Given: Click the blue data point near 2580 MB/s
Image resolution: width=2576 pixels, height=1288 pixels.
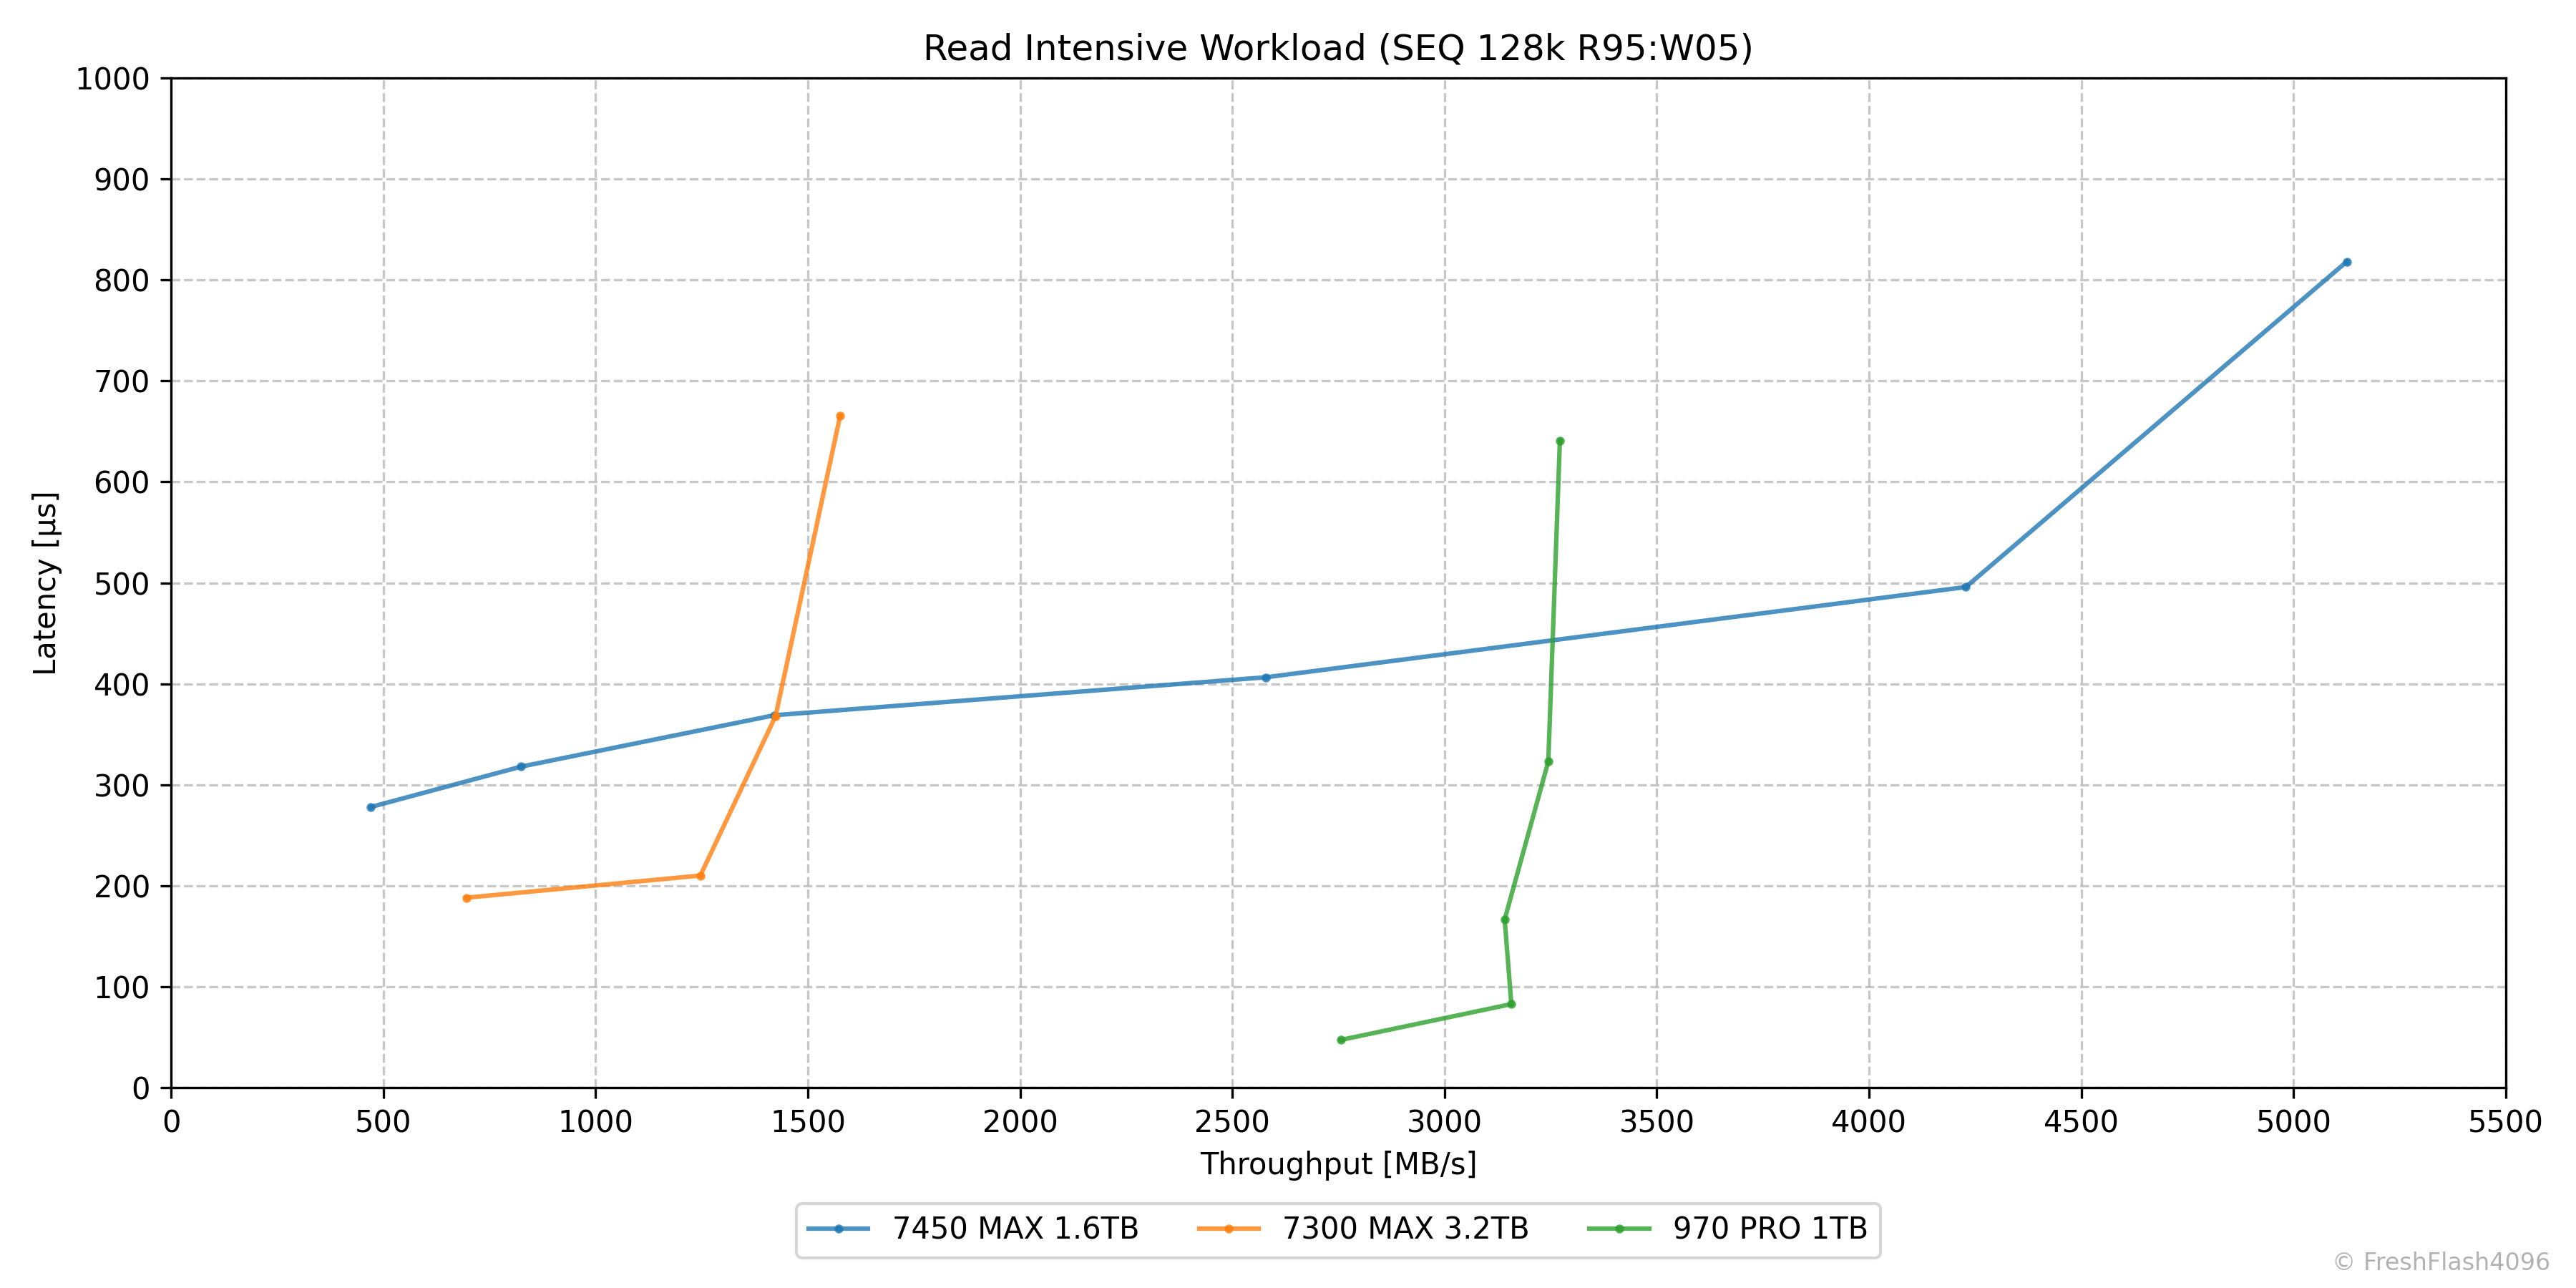Looking at the screenshot, I should pyautogui.click(x=1266, y=677).
